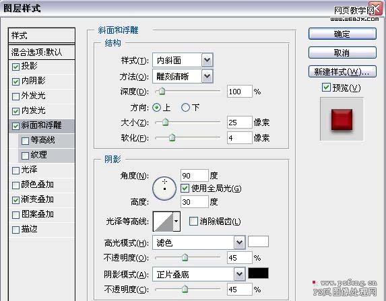Open the 方法 technique dropdown showing 雕刻清晰
This screenshot has height=301, width=386.
click(183, 76)
